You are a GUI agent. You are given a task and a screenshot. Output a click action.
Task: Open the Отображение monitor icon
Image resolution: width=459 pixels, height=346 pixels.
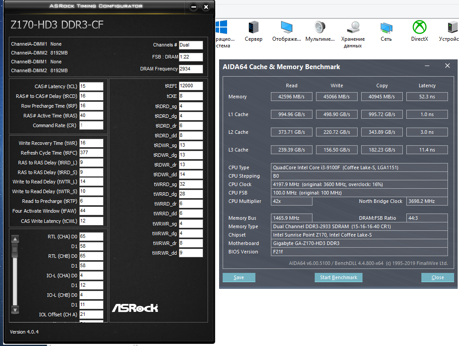(286, 31)
